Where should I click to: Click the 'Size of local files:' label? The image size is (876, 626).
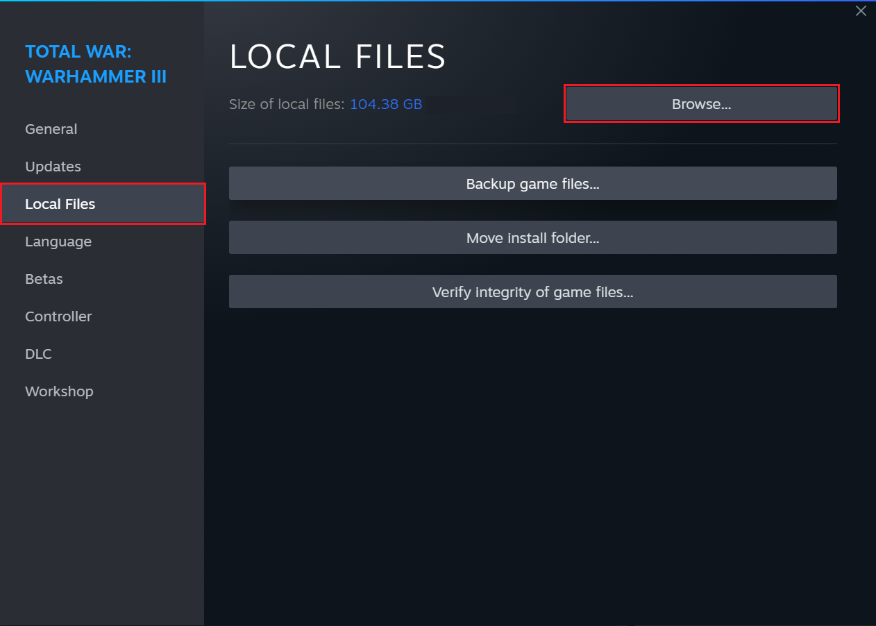click(x=287, y=104)
